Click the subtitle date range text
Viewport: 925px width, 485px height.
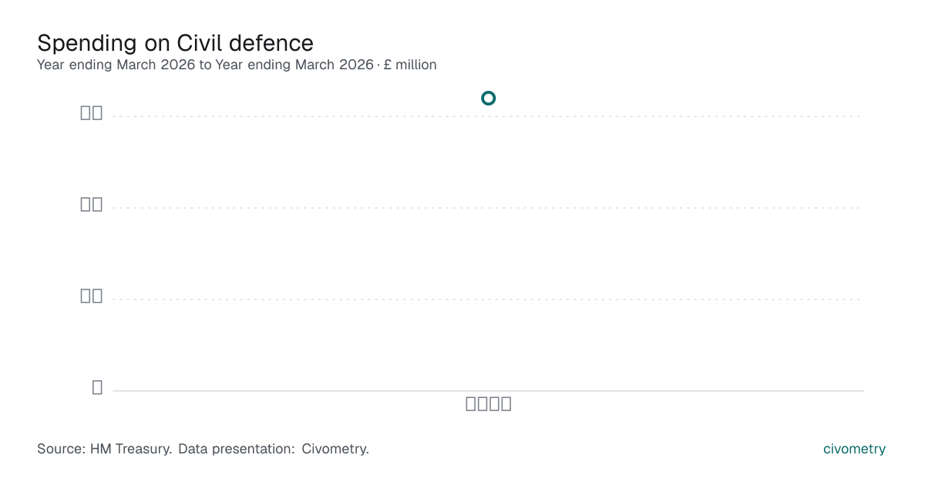point(205,65)
